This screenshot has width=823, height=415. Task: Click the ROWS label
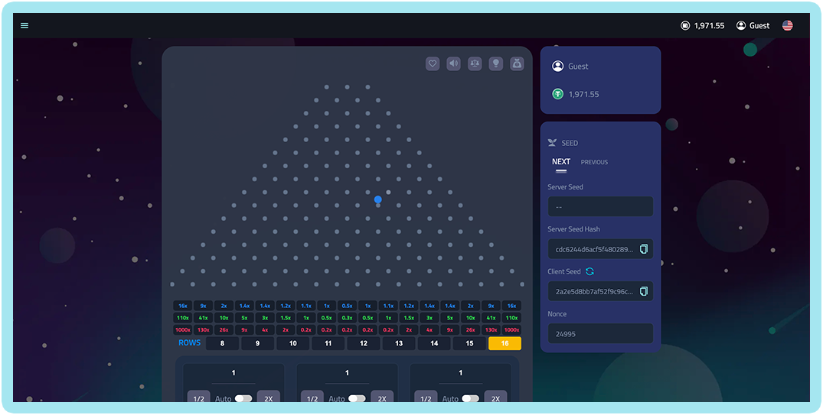tap(189, 342)
